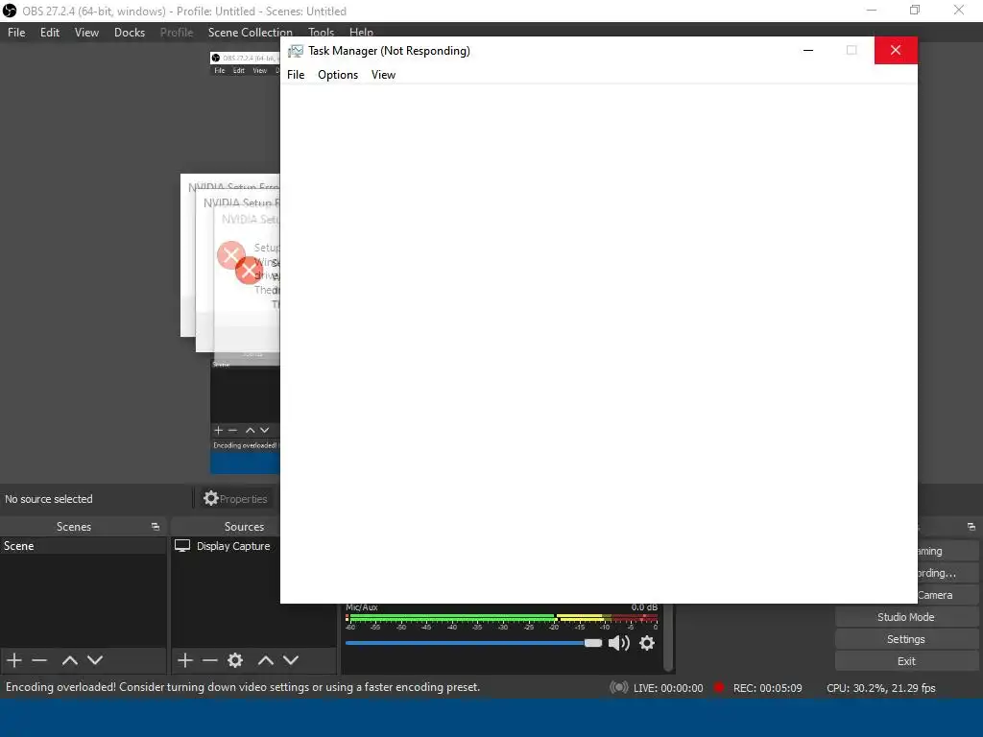Mute the Mic/Aux speaker icon
Image resolution: width=983 pixels, height=737 pixels.
tap(619, 643)
